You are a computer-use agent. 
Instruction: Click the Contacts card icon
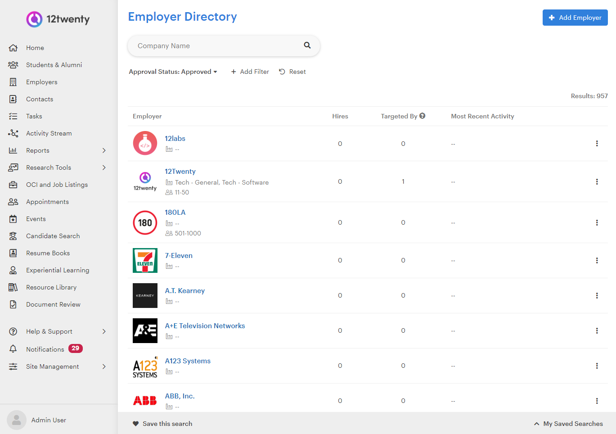click(13, 99)
